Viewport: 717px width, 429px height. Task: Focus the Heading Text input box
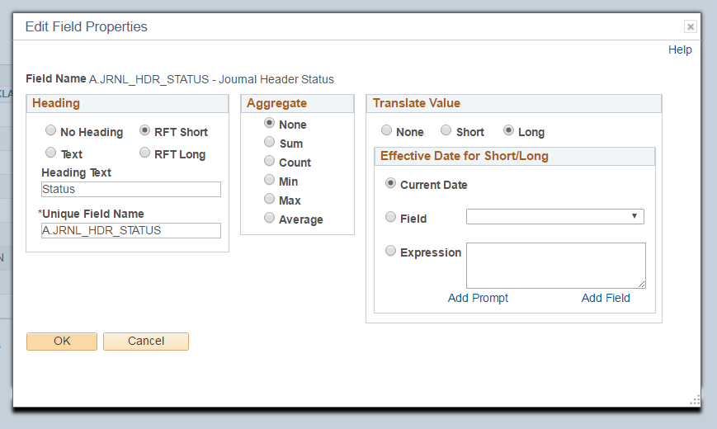[x=131, y=190]
